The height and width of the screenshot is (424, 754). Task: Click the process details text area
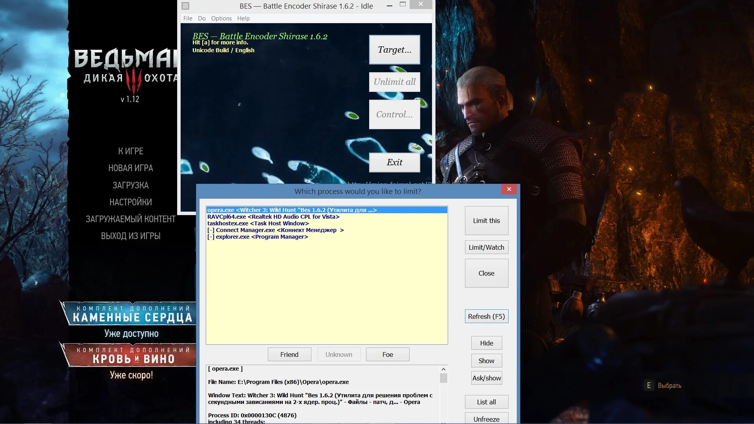pyautogui.click(x=323, y=395)
